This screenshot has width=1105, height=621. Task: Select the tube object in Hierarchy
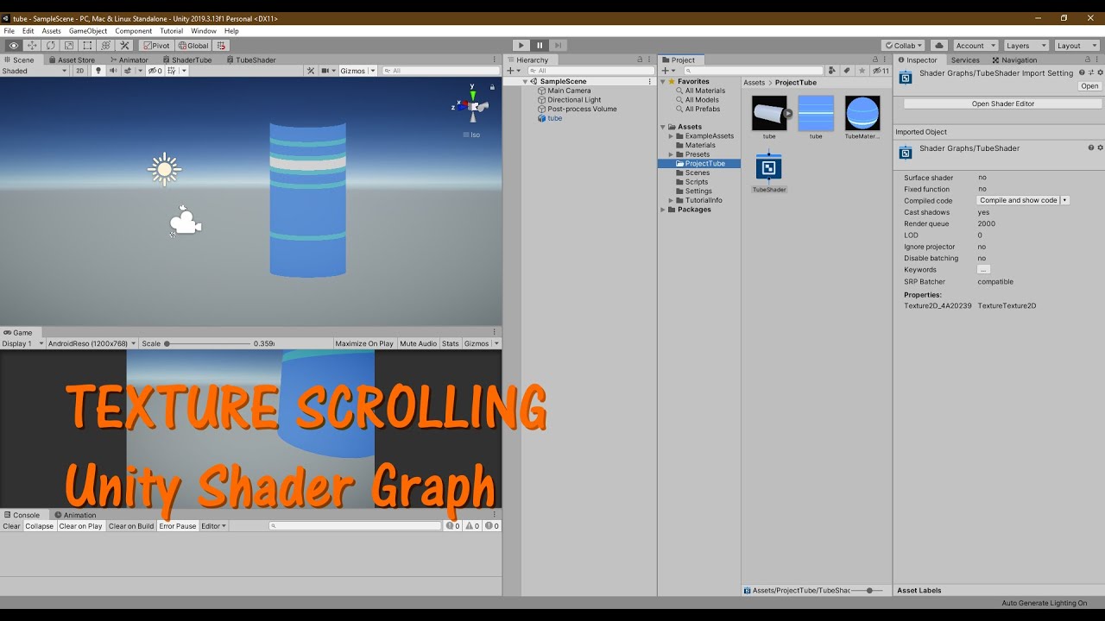pos(554,118)
